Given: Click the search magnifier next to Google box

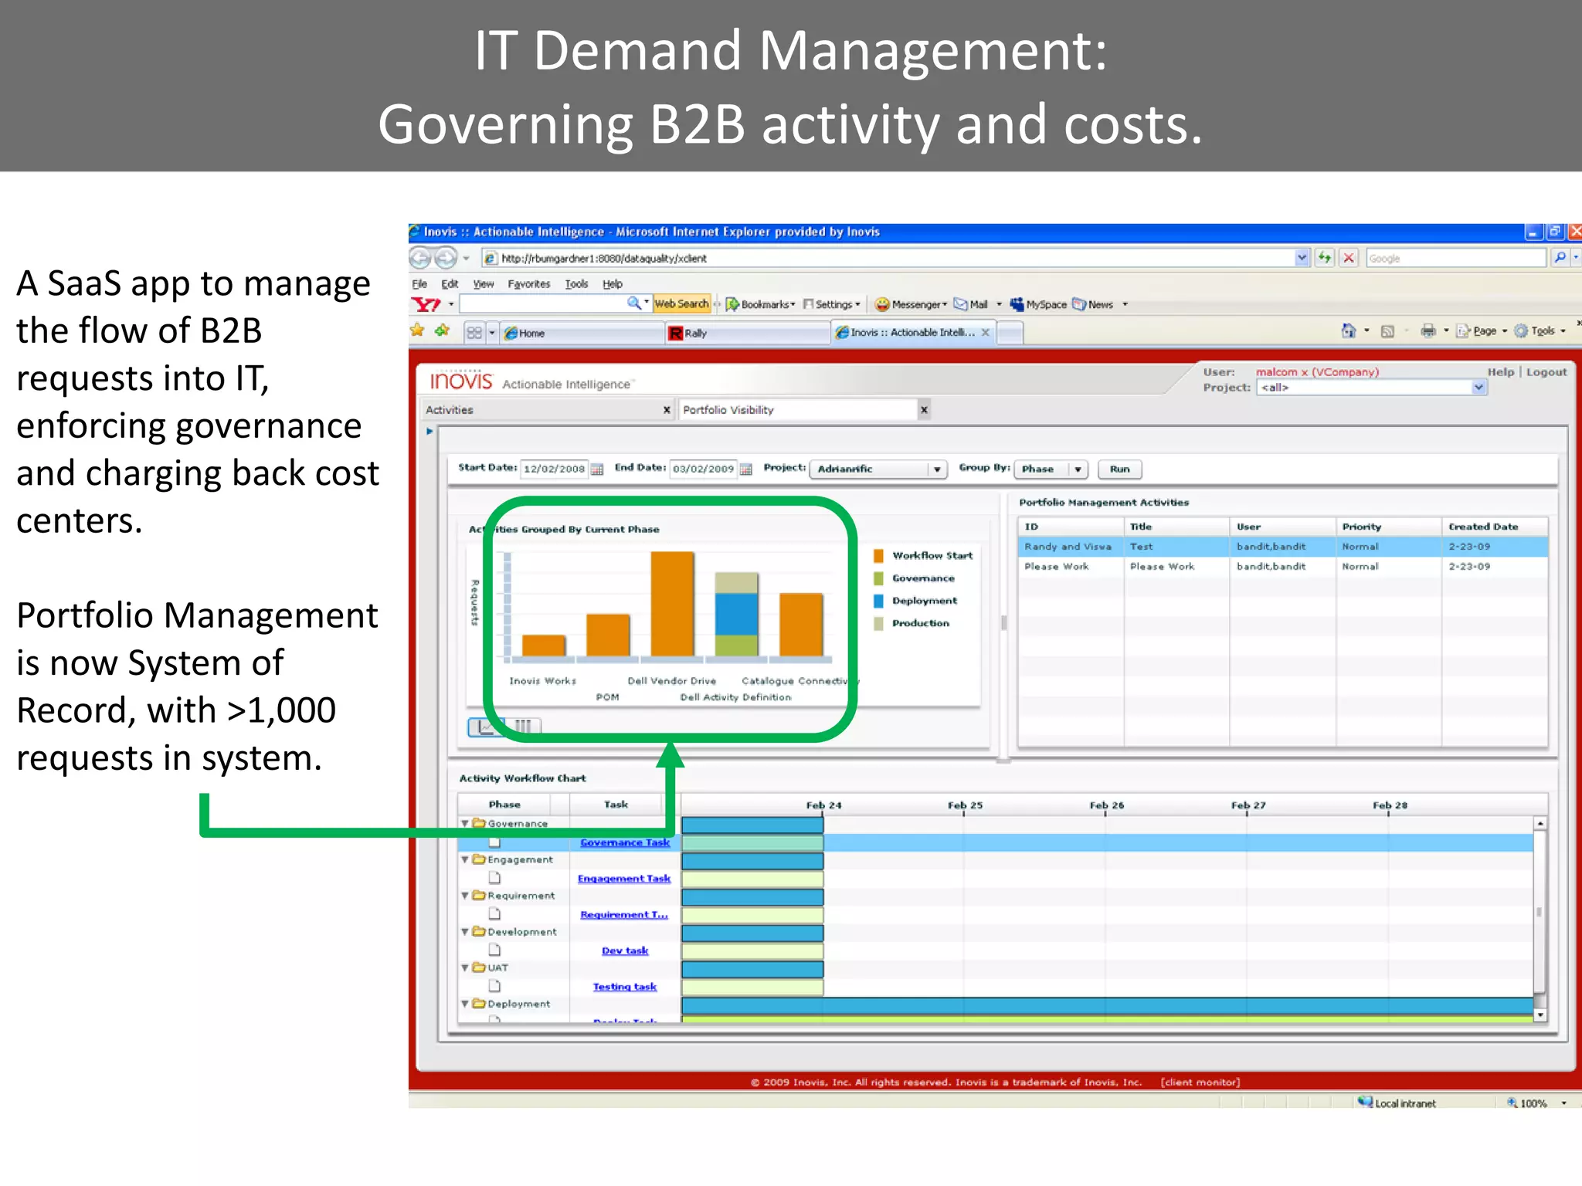Looking at the screenshot, I should coord(1560,258).
